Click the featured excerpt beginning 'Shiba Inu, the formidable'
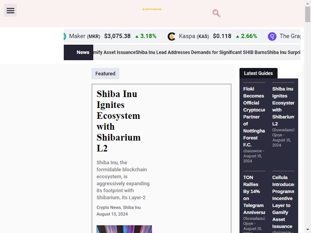Screen dimensions: 311x233 pos(123,180)
